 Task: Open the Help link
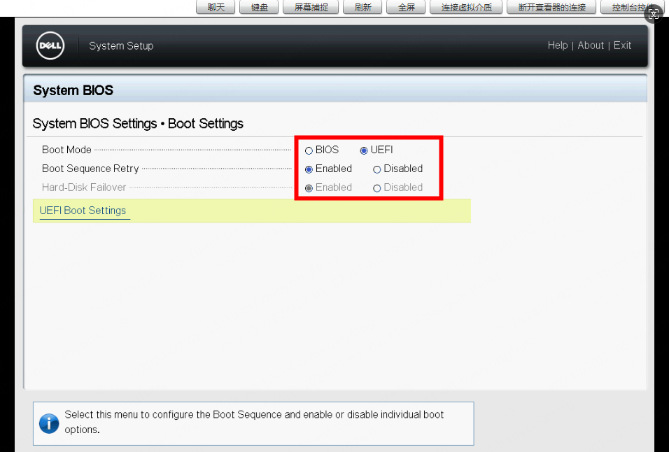click(x=558, y=45)
